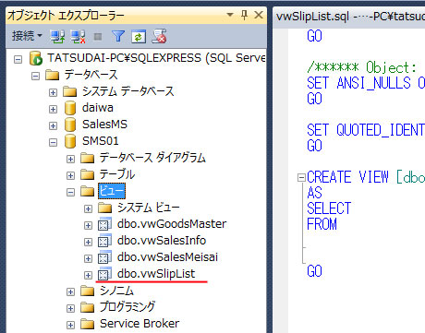The image size is (425, 333).
Task: Select the シノニム folder
Action: point(116,291)
